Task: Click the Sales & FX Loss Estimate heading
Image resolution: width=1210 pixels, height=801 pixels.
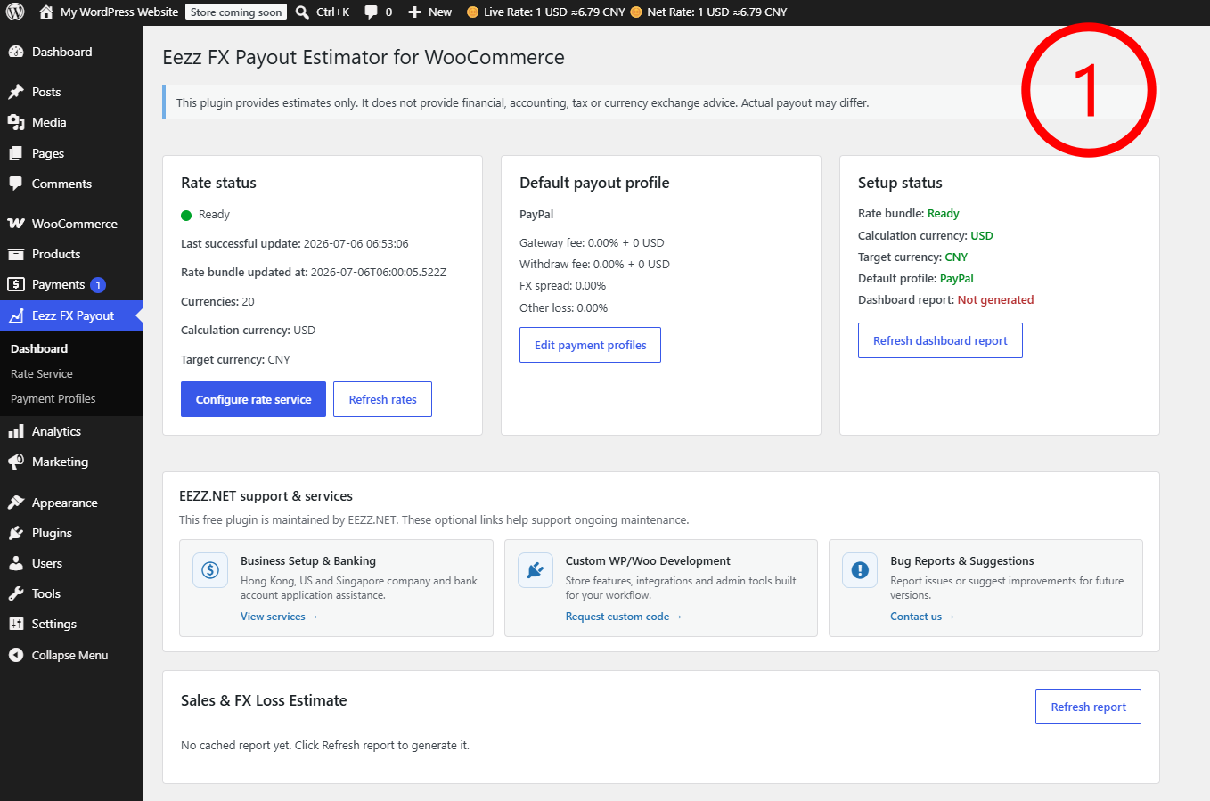Action: point(264,700)
